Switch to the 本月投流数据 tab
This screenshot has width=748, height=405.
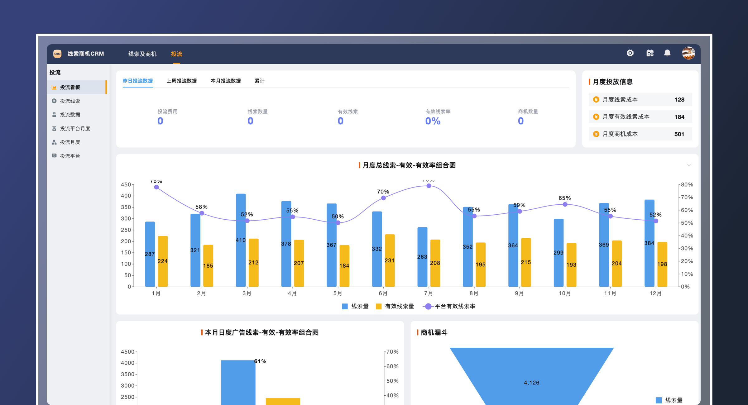[x=226, y=81]
